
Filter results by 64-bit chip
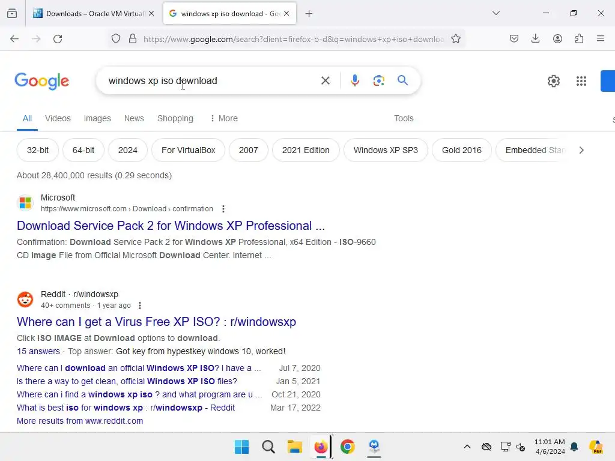(83, 150)
